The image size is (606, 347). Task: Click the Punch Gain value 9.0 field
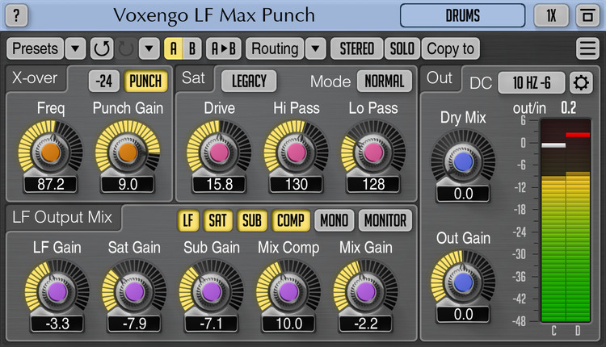click(128, 185)
